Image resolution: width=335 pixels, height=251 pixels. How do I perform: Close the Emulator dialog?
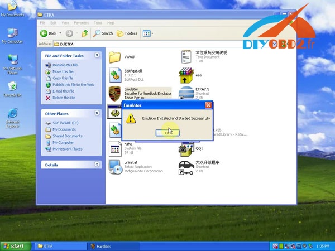click(208, 105)
